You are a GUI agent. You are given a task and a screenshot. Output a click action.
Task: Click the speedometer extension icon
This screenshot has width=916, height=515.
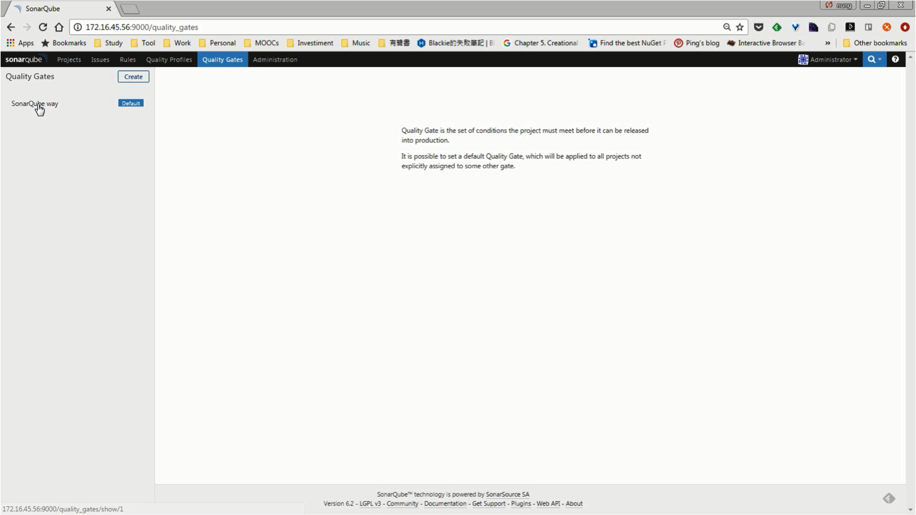pyautogui.click(x=814, y=27)
